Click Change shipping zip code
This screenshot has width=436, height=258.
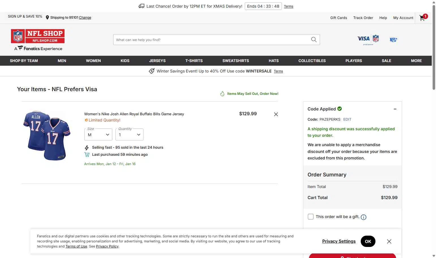85,18
